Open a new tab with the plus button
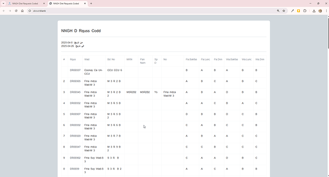The image size is (329, 177). click(x=91, y=3)
